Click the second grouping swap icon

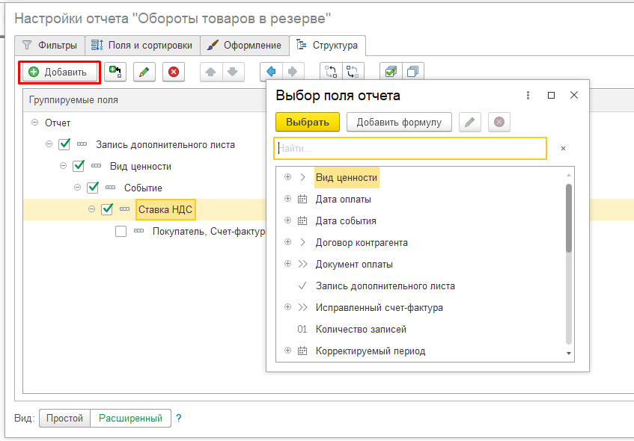[353, 73]
